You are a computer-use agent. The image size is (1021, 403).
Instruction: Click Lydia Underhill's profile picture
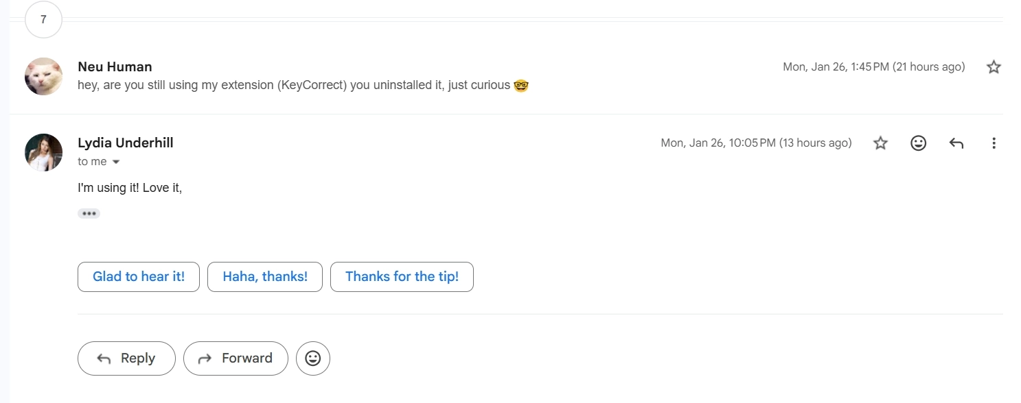click(43, 151)
